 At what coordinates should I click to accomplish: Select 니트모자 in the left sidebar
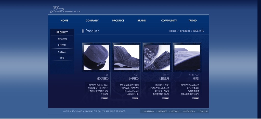coord(62,52)
